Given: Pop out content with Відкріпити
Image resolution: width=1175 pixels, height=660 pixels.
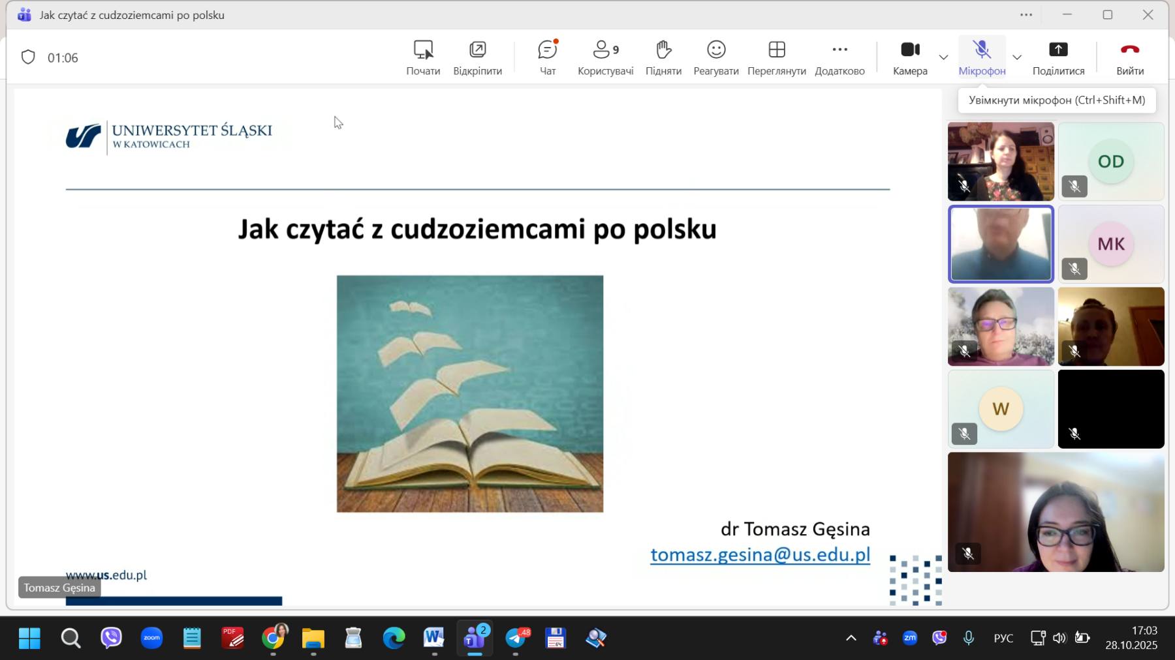Looking at the screenshot, I should 477,57.
